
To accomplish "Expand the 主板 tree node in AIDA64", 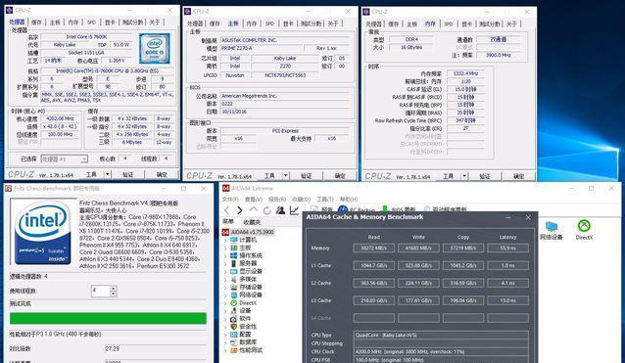I will (x=225, y=248).
